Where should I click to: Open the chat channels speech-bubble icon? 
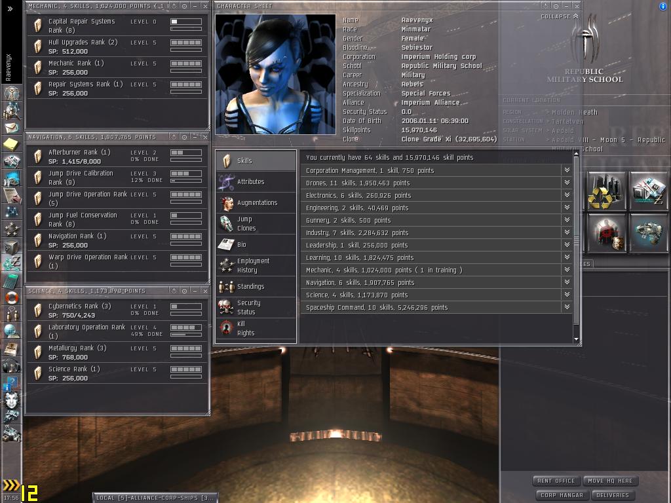[12, 314]
